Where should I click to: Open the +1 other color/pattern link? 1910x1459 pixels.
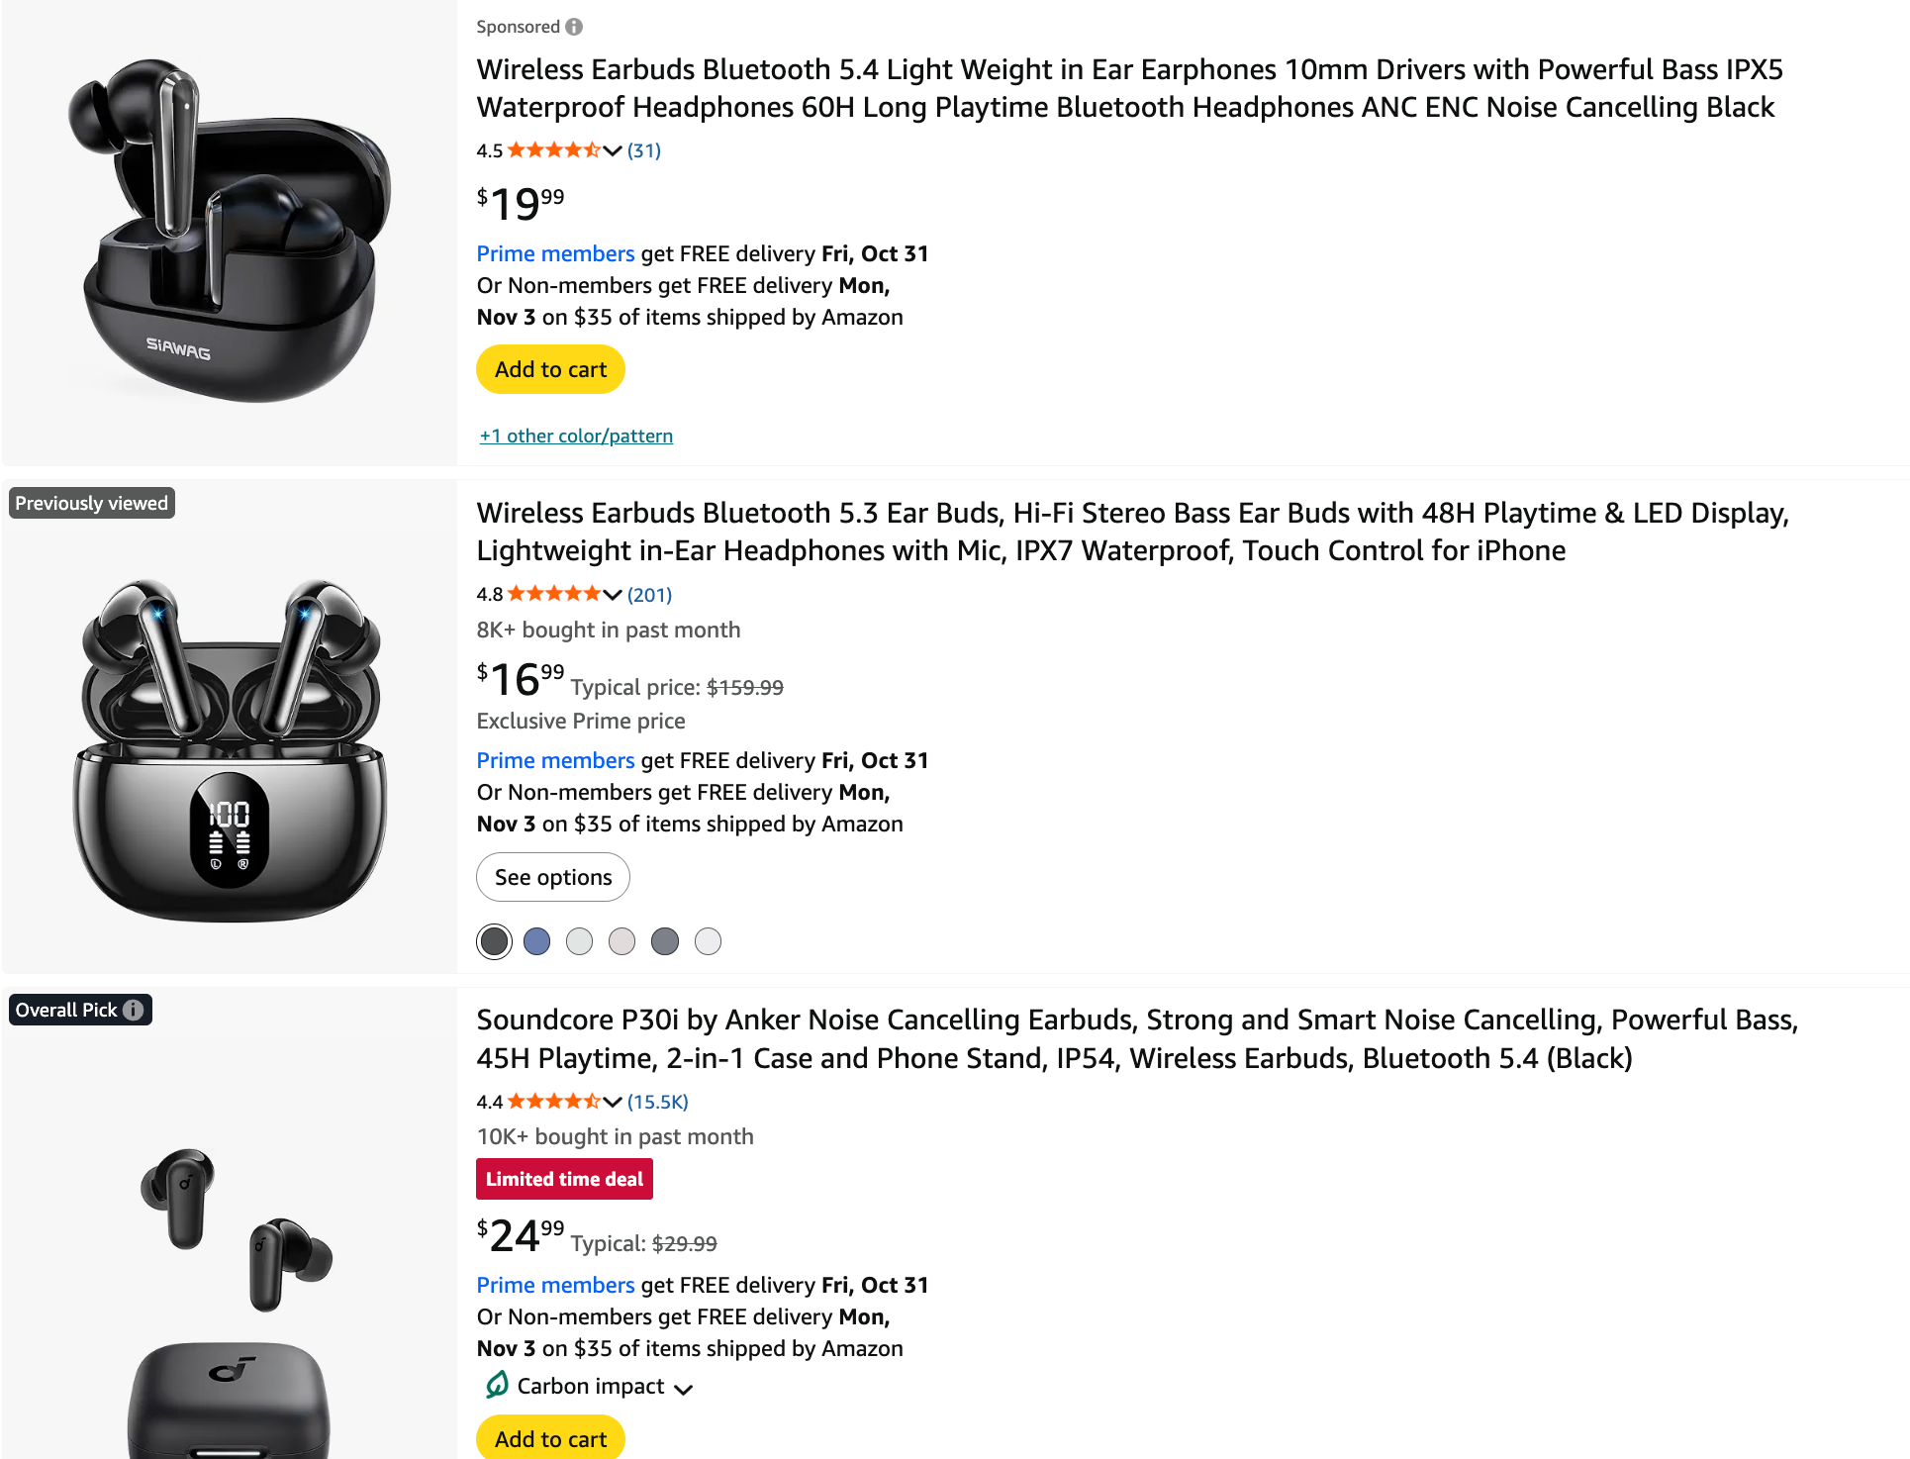click(576, 436)
